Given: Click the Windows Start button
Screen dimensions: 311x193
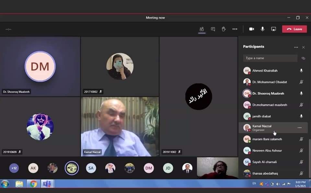Looking at the screenshot, I should point(5,184).
